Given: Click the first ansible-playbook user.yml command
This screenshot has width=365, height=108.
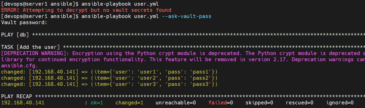Looking at the screenshot, I should click(120, 4).
